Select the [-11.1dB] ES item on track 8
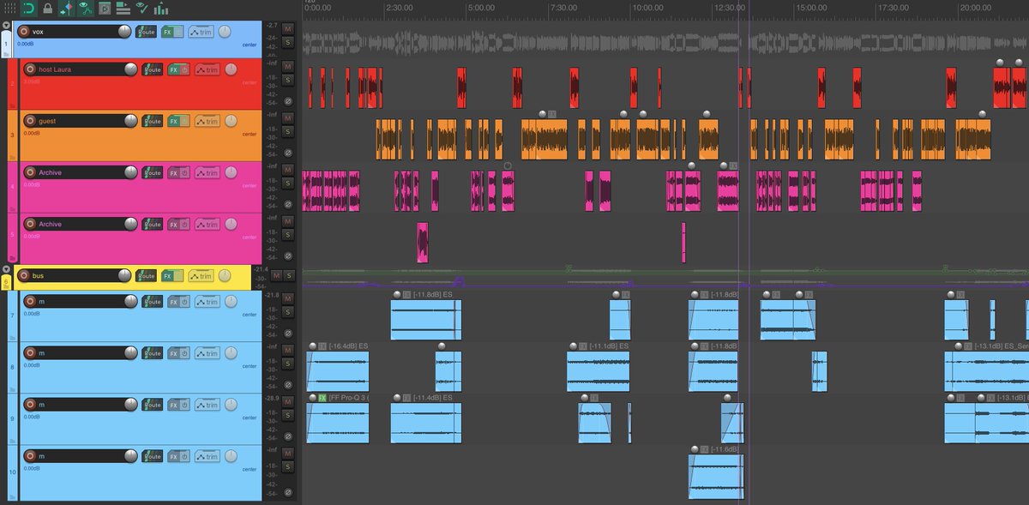The height and width of the screenshot is (505, 1029). (598, 371)
